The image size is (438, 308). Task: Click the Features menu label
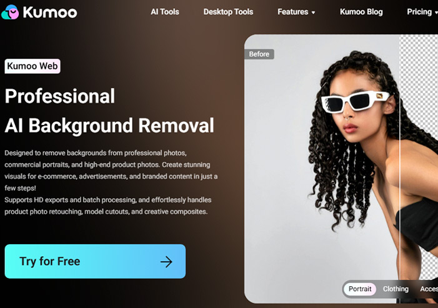pos(293,12)
